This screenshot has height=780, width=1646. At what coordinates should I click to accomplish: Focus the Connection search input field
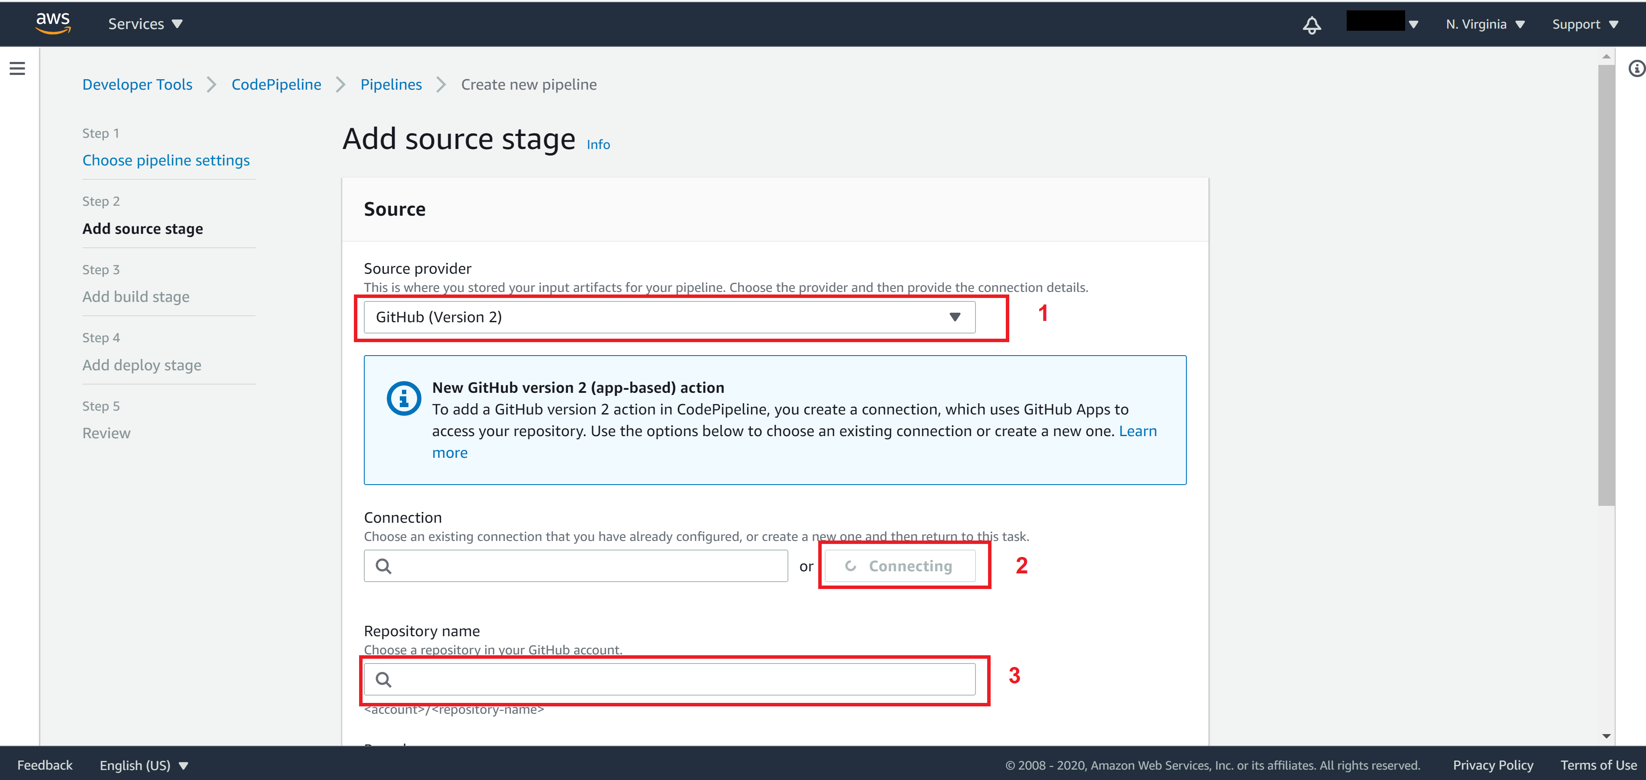point(576,566)
